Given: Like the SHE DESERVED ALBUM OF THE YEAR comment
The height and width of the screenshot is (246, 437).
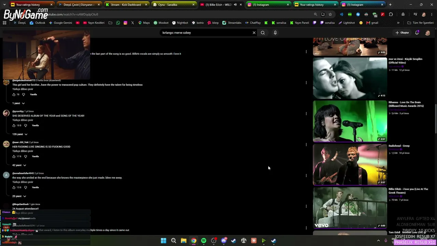Looking at the screenshot, I should 14,126.
